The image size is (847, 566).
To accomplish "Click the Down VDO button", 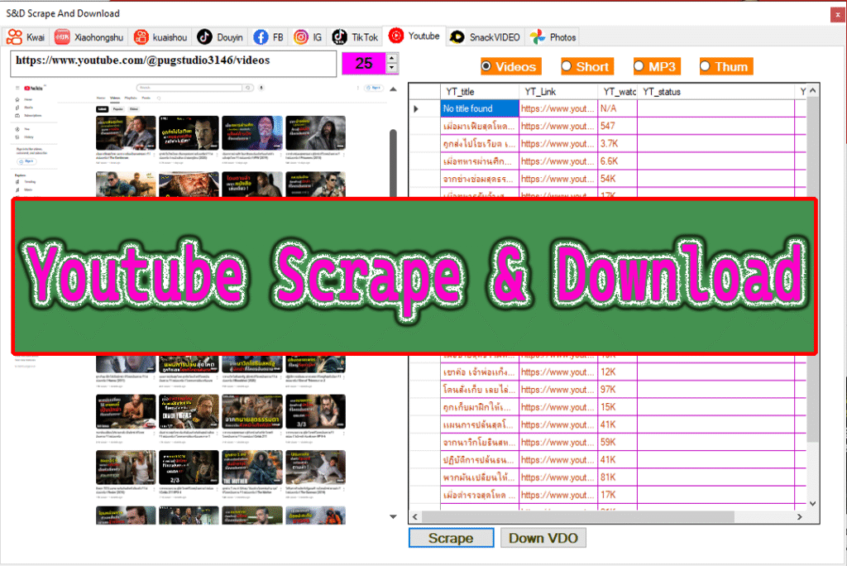I will [543, 538].
